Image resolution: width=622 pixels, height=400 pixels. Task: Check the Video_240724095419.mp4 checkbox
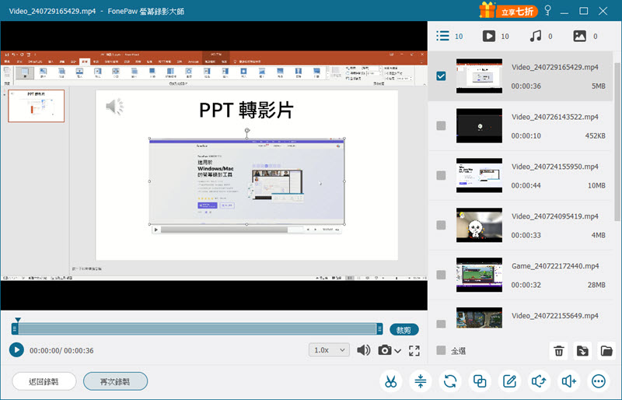pyautogui.click(x=441, y=225)
